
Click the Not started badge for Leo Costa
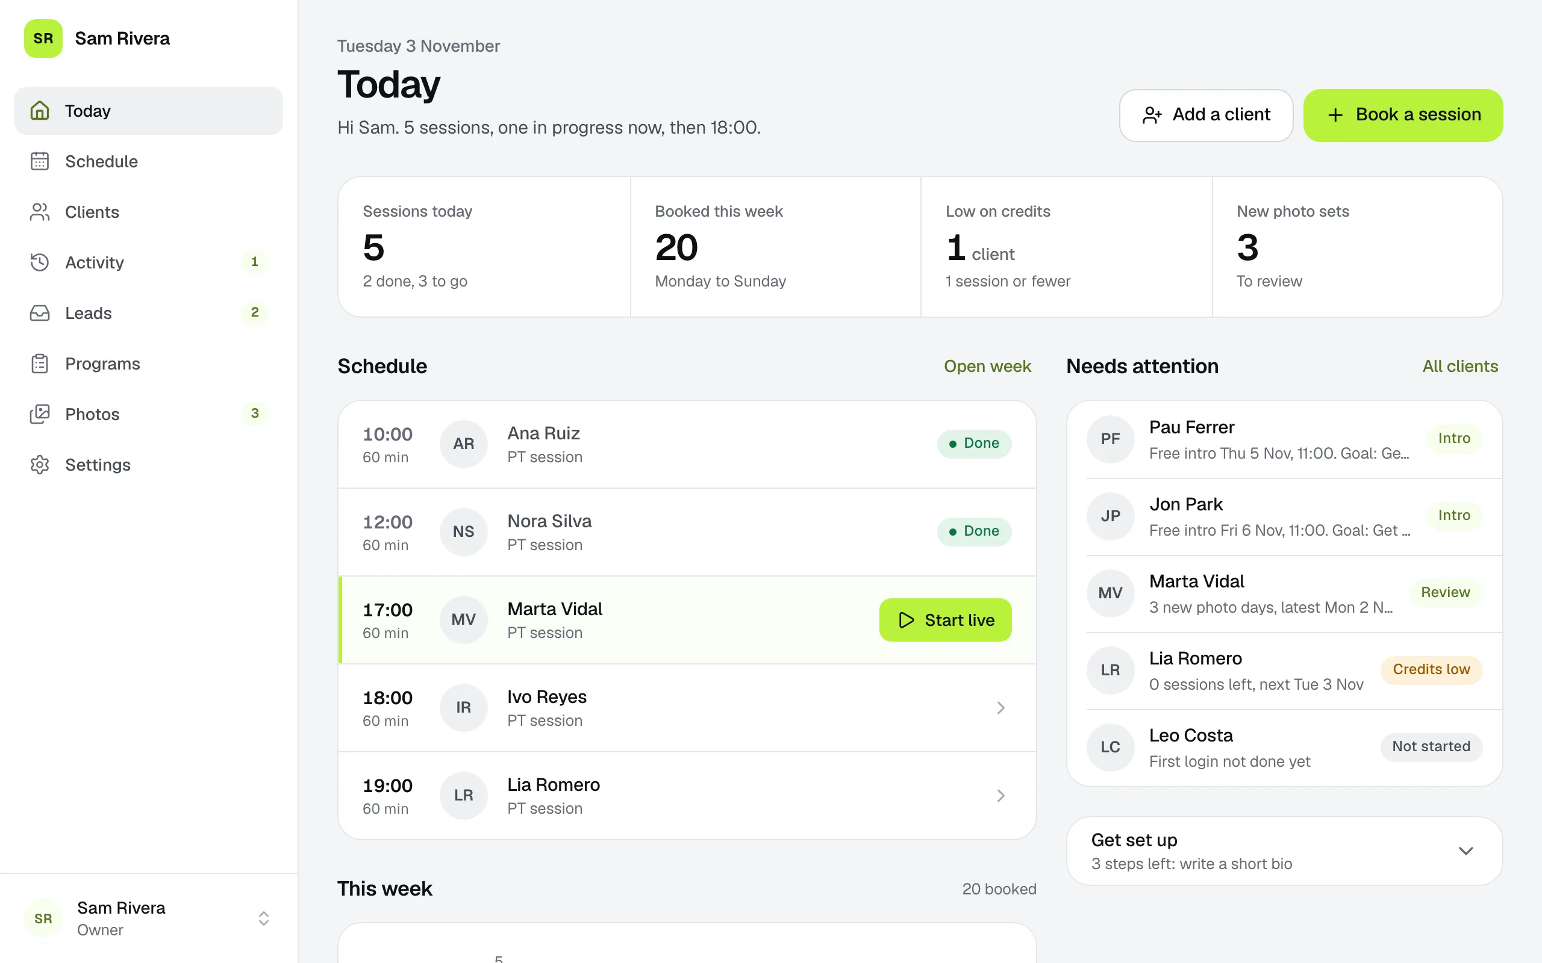(1431, 746)
